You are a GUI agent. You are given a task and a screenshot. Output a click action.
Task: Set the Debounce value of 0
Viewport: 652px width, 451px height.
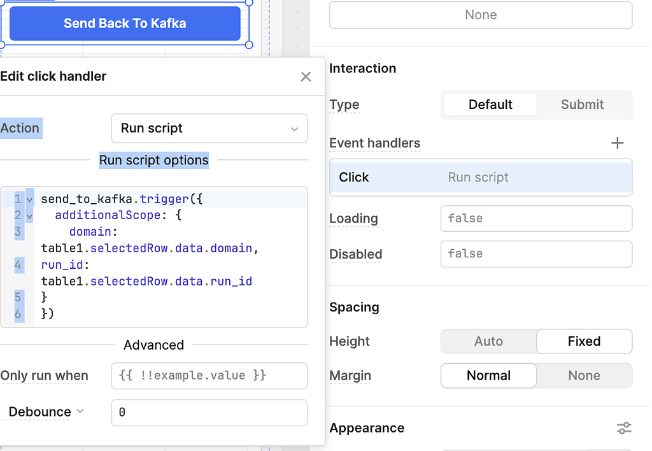pyautogui.click(x=209, y=413)
